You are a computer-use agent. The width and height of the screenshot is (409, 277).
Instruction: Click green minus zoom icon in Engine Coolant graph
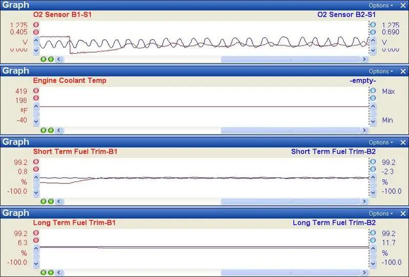tap(51, 130)
